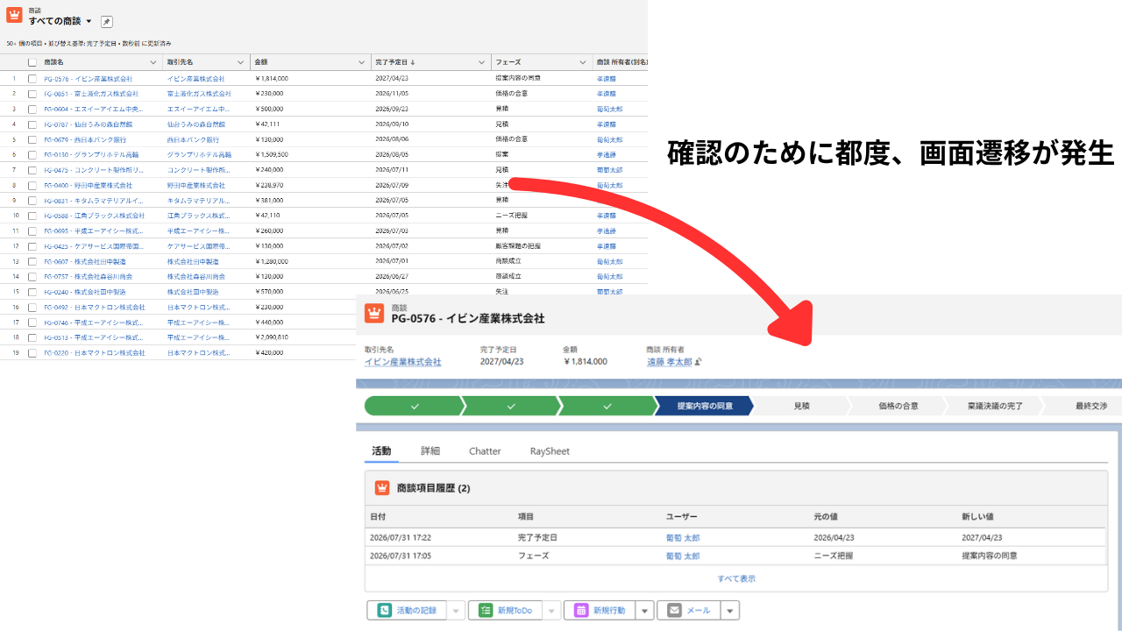Click the 2026/11/05 close date cell
Viewport: 1122px width, 631px height.
tap(392, 94)
